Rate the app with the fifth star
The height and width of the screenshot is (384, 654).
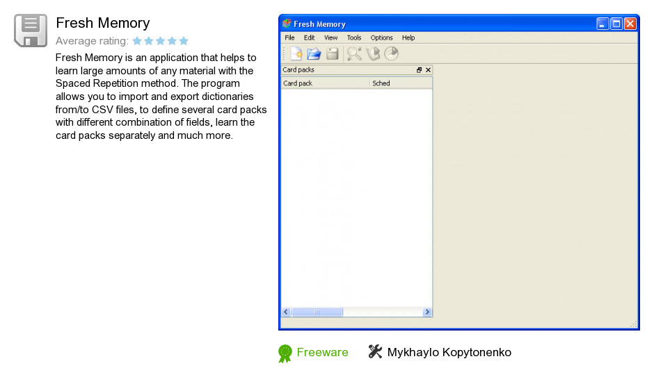[184, 41]
